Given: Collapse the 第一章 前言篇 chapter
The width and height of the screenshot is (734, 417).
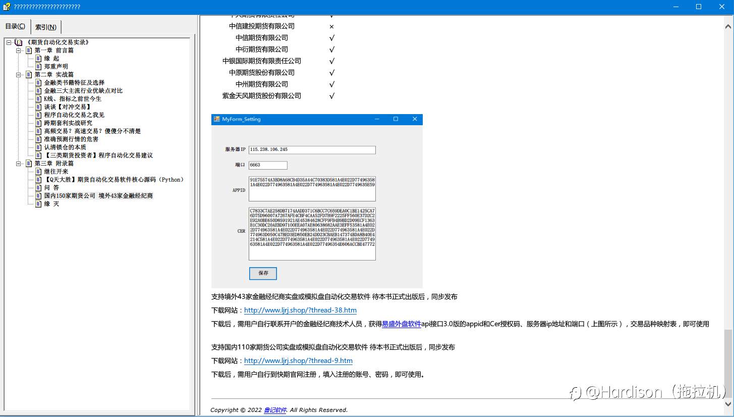Looking at the screenshot, I should (19, 50).
